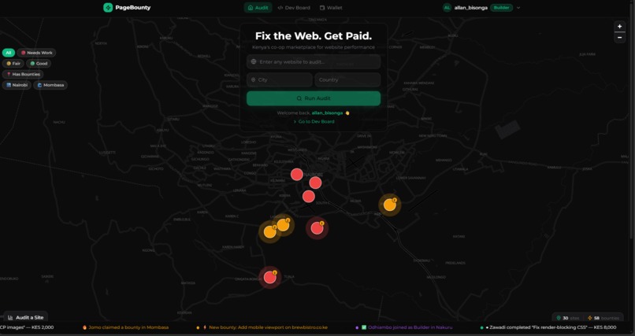635x336 pixels.
Task: Filter map to Nairobi chip
Action: click(x=17, y=85)
